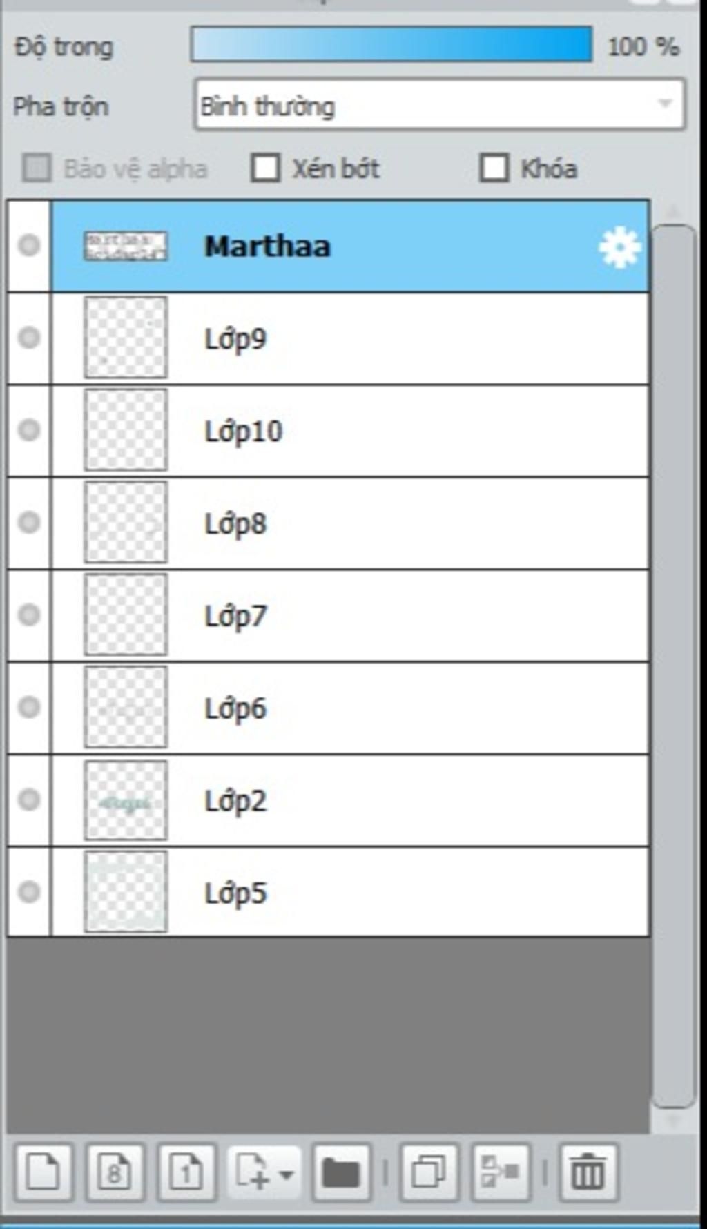The height and width of the screenshot is (1229, 707).
Task: Toggle visibility of Lớp2 layer
Action: click(x=29, y=800)
